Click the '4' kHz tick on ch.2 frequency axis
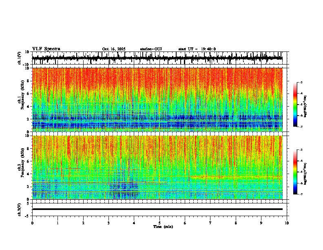The image size is (323, 250). [28, 174]
